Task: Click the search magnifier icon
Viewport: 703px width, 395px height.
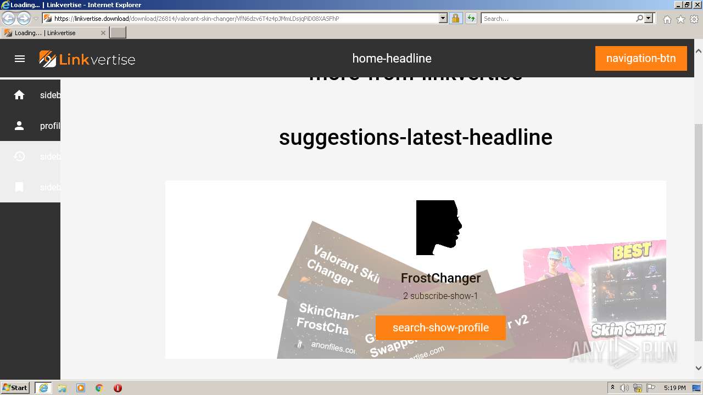Action: tap(639, 18)
